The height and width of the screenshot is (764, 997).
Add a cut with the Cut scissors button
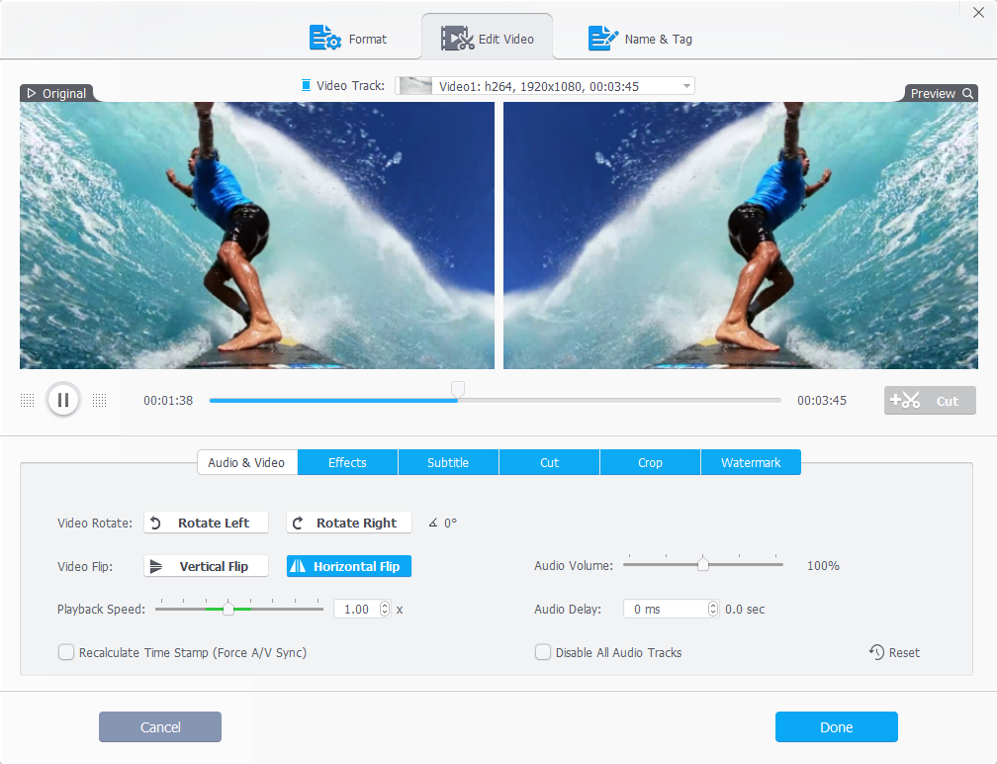pyautogui.click(x=930, y=401)
